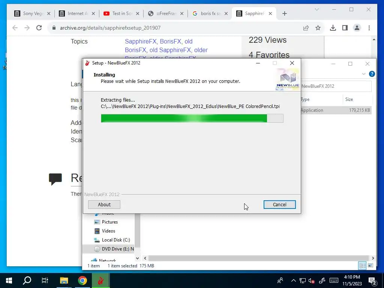The height and width of the screenshot is (288, 384).
Task: Open the touch keyboard tray icon
Action: [334, 280]
